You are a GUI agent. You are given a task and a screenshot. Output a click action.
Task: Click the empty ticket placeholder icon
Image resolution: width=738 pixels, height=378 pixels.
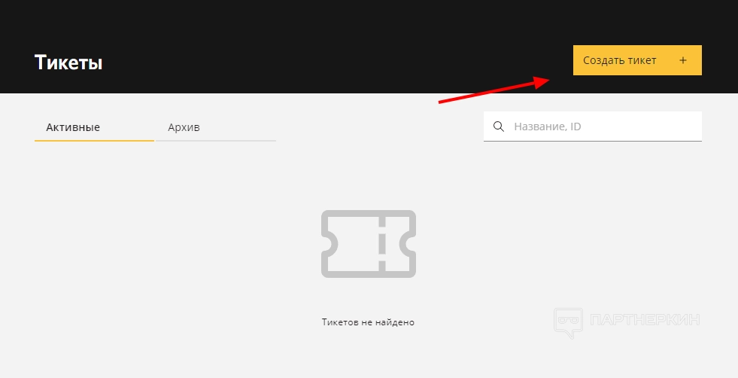coord(369,244)
